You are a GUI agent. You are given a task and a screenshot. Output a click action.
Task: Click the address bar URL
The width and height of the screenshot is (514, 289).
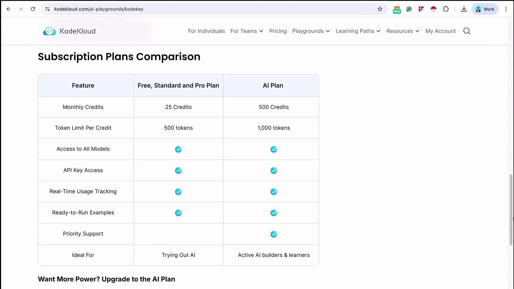tap(99, 9)
